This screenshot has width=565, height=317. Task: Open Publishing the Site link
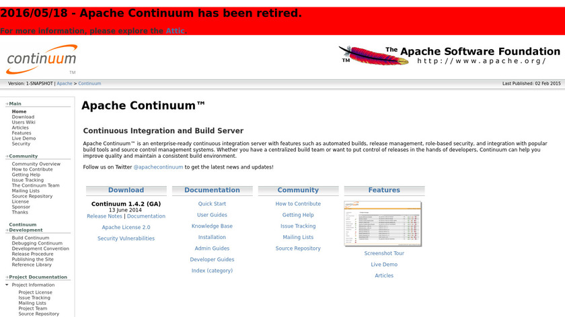tap(33, 259)
